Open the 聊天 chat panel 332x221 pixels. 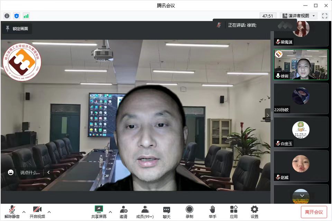(x=167, y=212)
